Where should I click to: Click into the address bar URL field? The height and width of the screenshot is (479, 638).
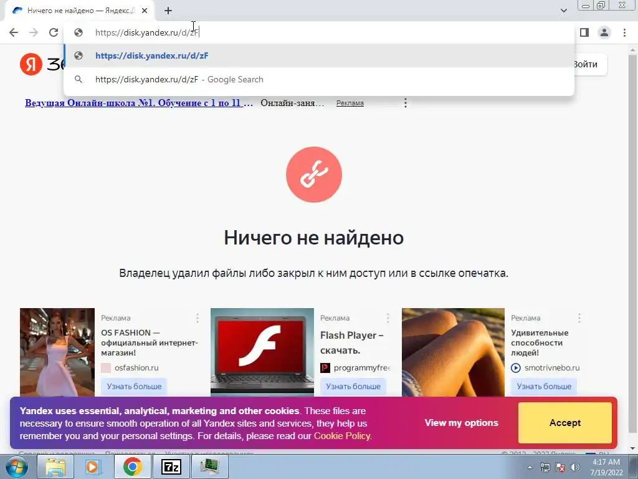319,32
